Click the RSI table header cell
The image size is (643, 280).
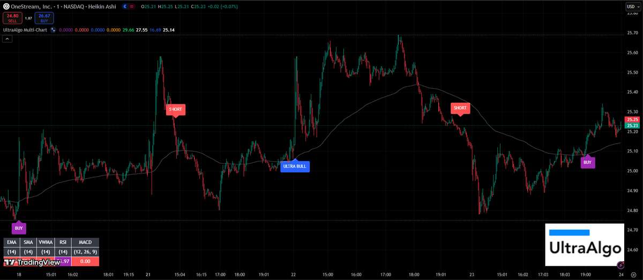coord(63,243)
